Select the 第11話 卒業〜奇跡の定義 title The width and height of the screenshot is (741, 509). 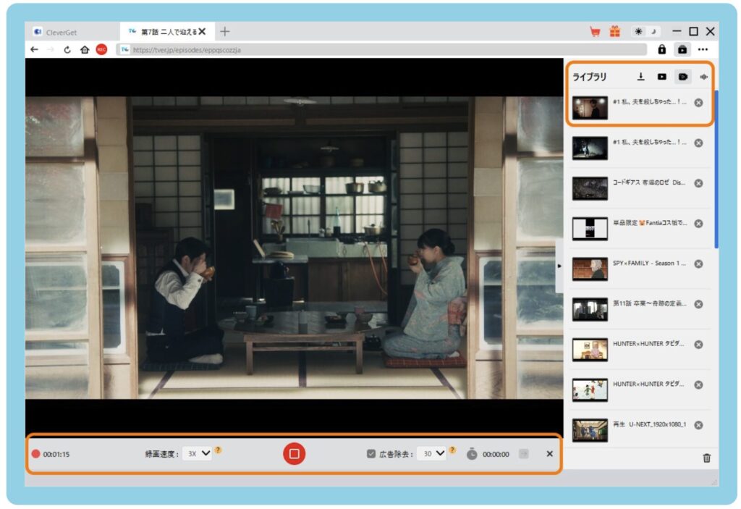[651, 303]
